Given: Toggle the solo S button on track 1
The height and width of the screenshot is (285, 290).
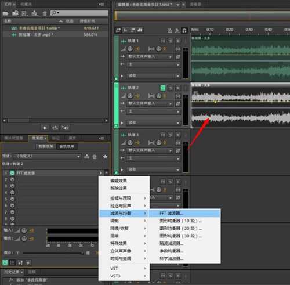Looking at the screenshot, I should 171,41.
